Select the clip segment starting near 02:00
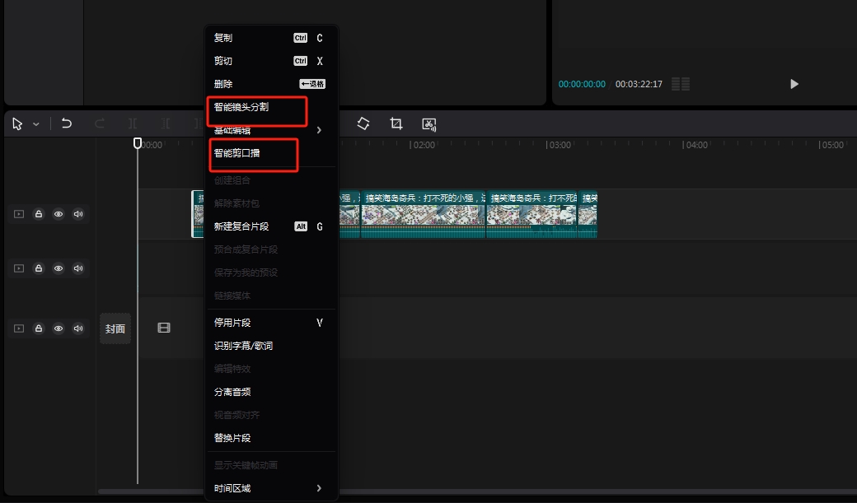 click(x=423, y=214)
